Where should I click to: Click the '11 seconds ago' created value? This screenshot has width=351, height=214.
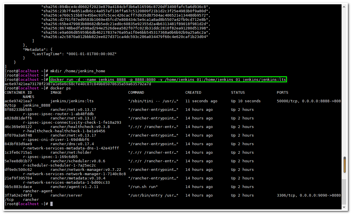pyautogui.click(x=201, y=101)
